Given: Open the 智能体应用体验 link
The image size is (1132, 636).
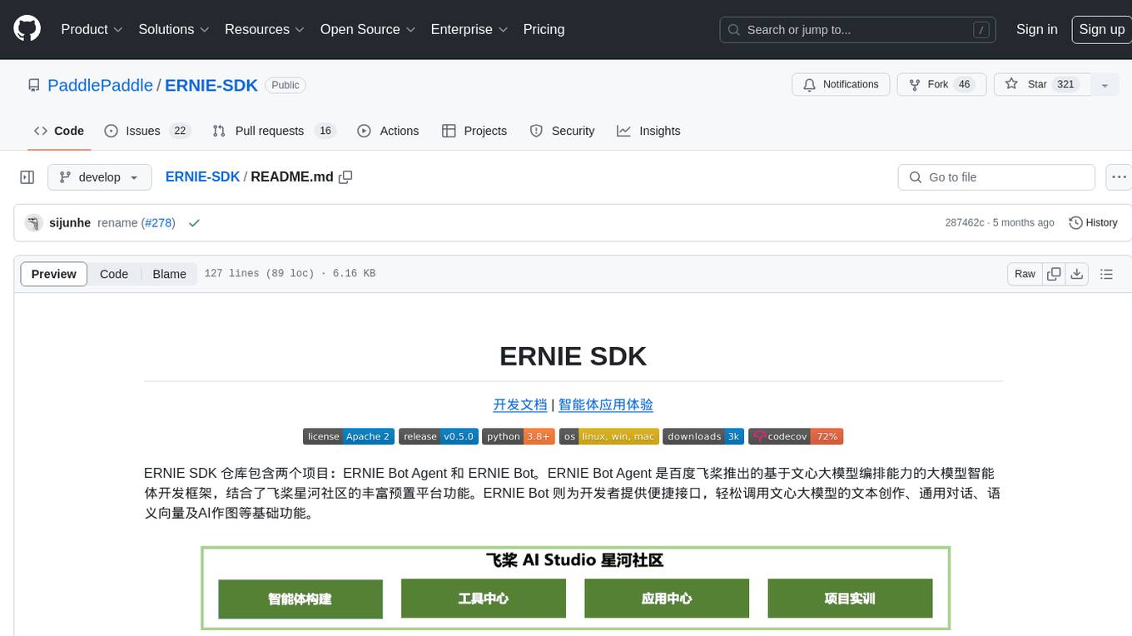Looking at the screenshot, I should pyautogui.click(x=606, y=405).
